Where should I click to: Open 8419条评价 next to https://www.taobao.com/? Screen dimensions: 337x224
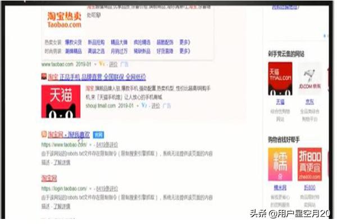coord(107,145)
